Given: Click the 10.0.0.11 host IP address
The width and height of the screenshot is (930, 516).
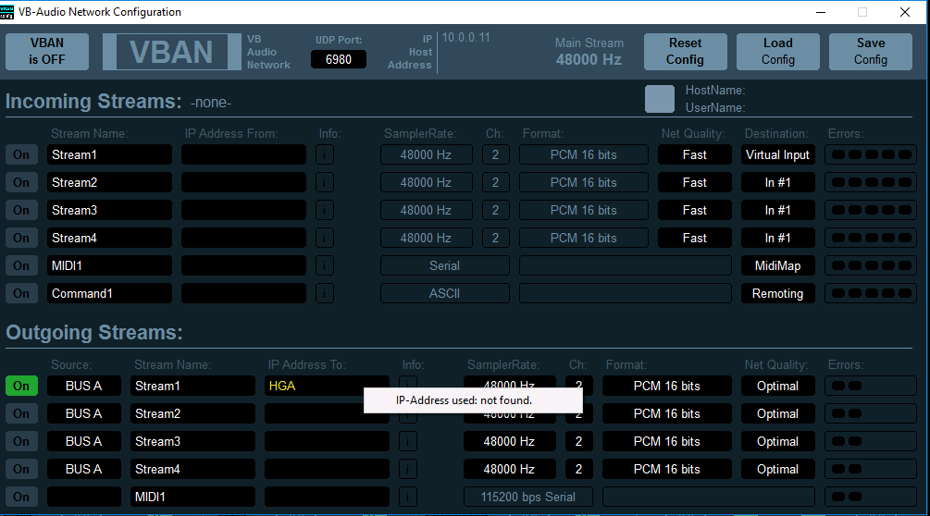Looking at the screenshot, I should pos(466,37).
